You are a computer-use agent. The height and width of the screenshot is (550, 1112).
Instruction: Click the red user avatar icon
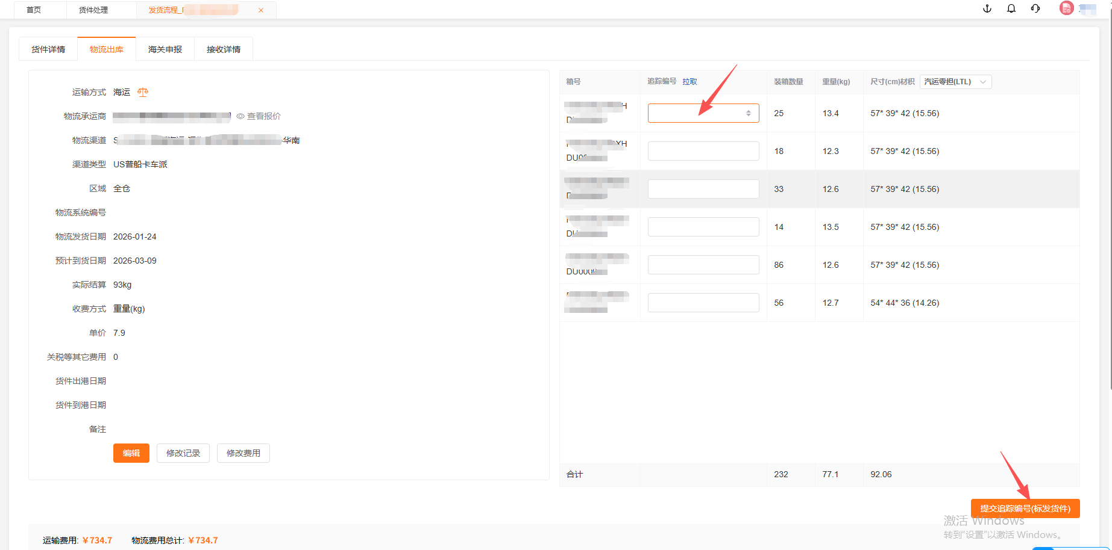(1066, 8)
